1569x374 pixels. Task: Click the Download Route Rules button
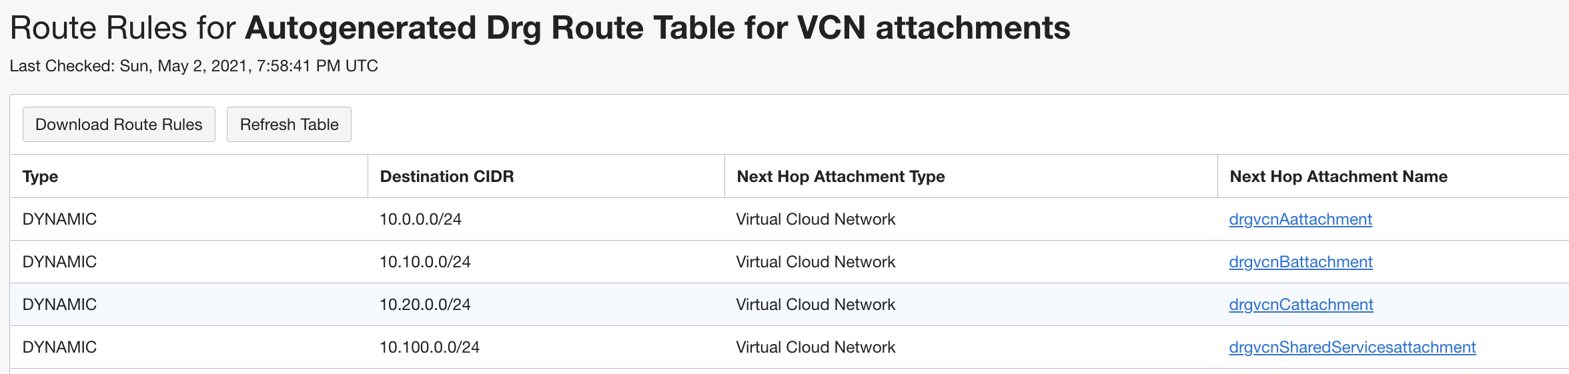pos(119,125)
